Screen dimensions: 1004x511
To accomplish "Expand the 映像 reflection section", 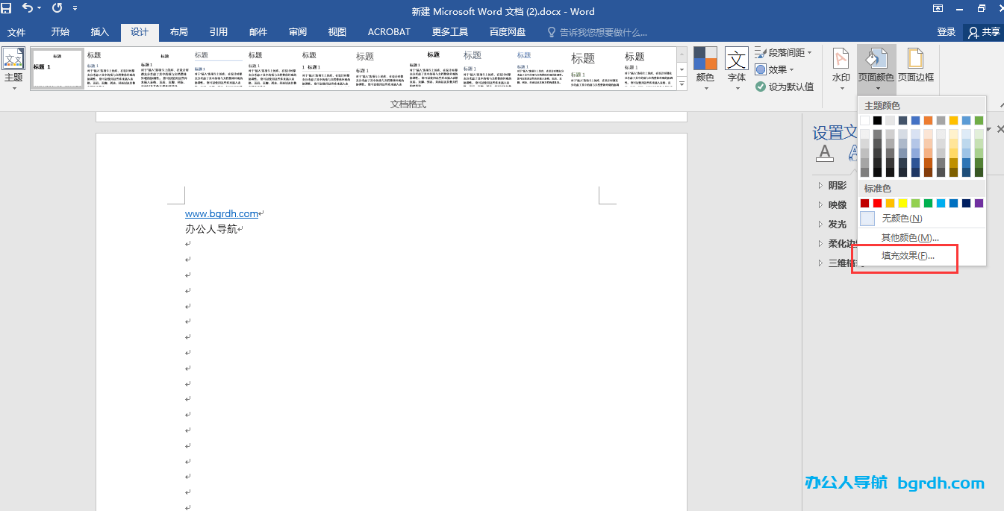I will 837,205.
